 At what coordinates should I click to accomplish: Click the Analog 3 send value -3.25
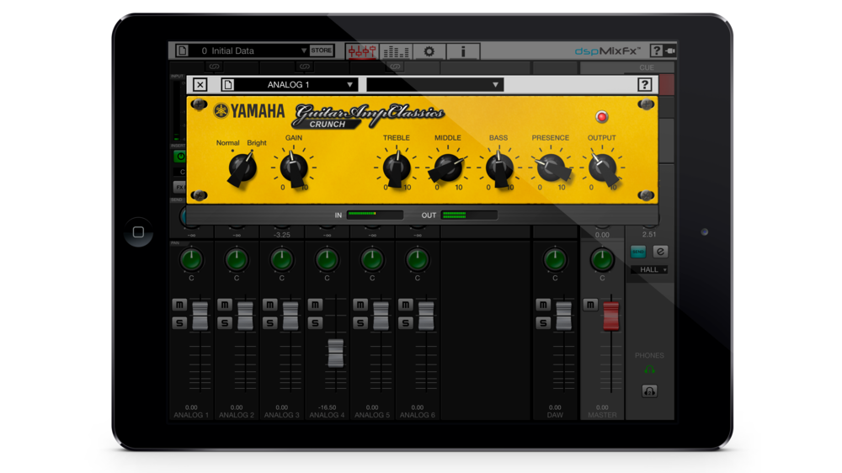281,235
